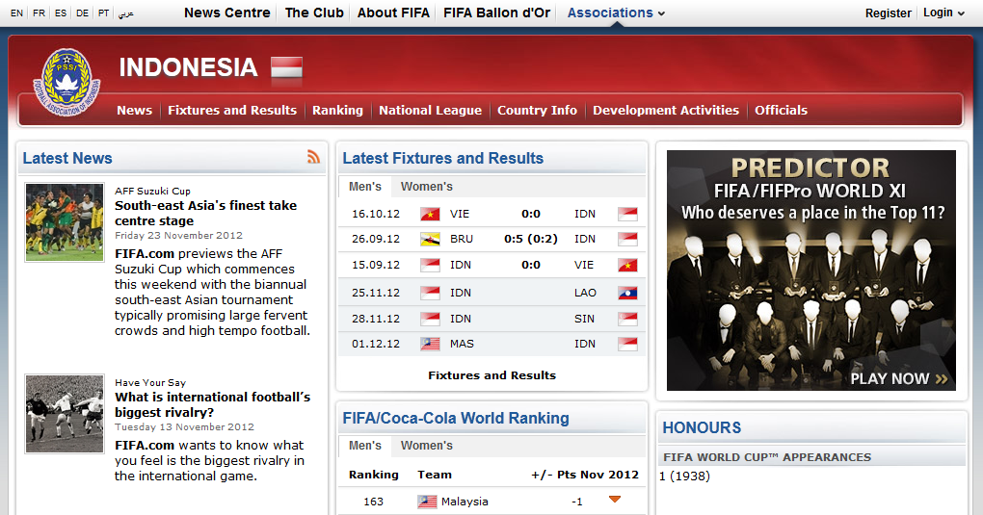The width and height of the screenshot is (983, 515).
Task: Click the Latest News heading
Action: click(67, 158)
